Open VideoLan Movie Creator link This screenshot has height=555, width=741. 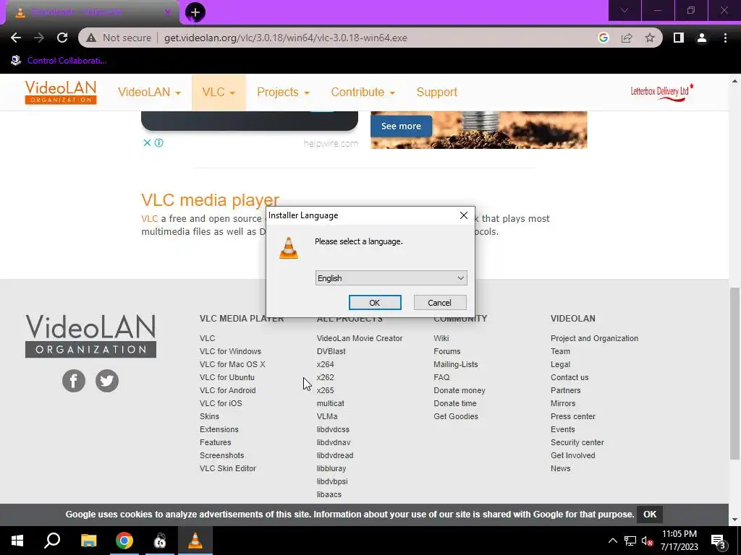[360, 338]
